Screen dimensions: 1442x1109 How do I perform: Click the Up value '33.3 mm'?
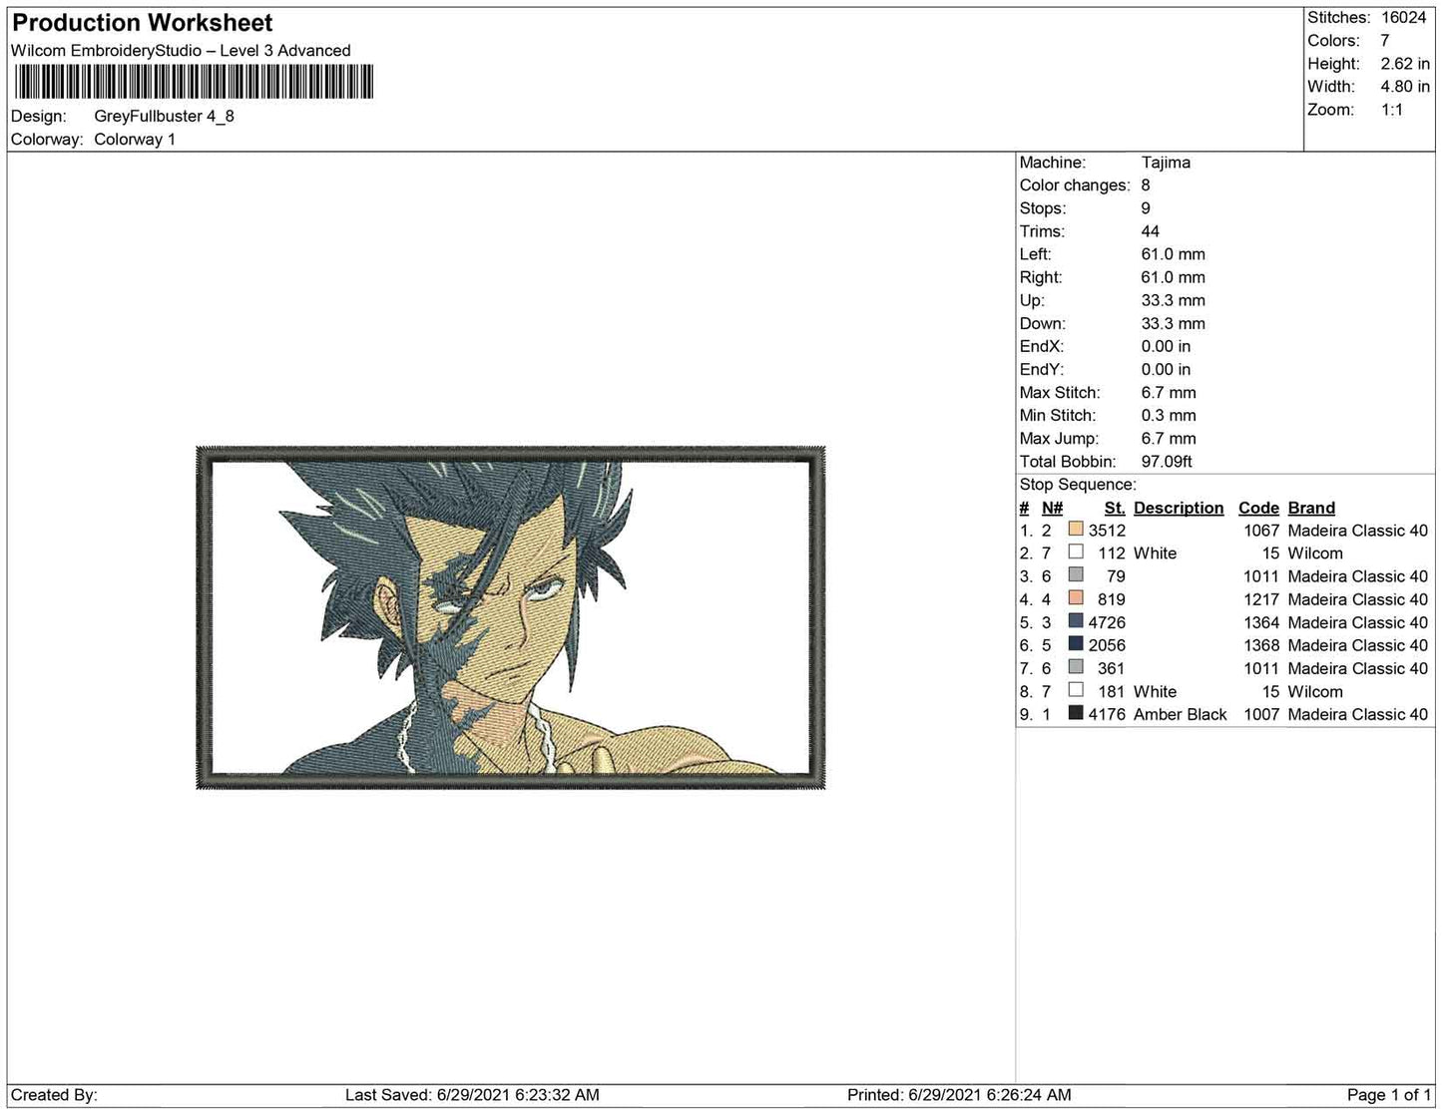tap(1174, 300)
